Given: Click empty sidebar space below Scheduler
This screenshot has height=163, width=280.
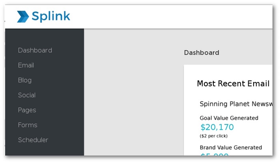Looking at the screenshot, I should pyautogui.click(x=44, y=149).
